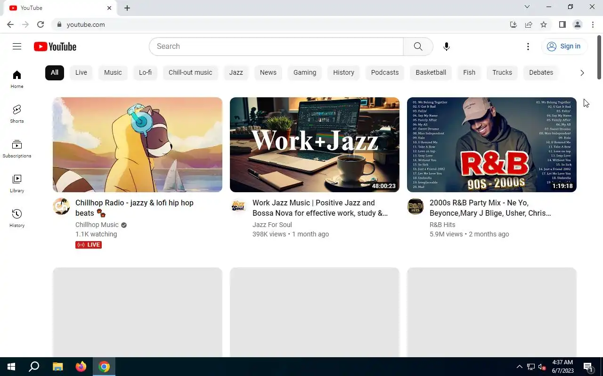Open History in sidebar
The width and height of the screenshot is (603, 376).
[17, 219]
